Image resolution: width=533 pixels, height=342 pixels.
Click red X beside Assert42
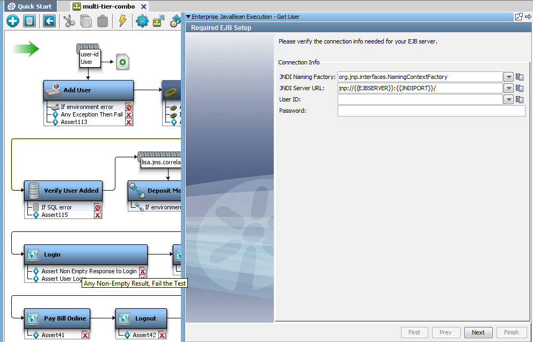click(162, 335)
